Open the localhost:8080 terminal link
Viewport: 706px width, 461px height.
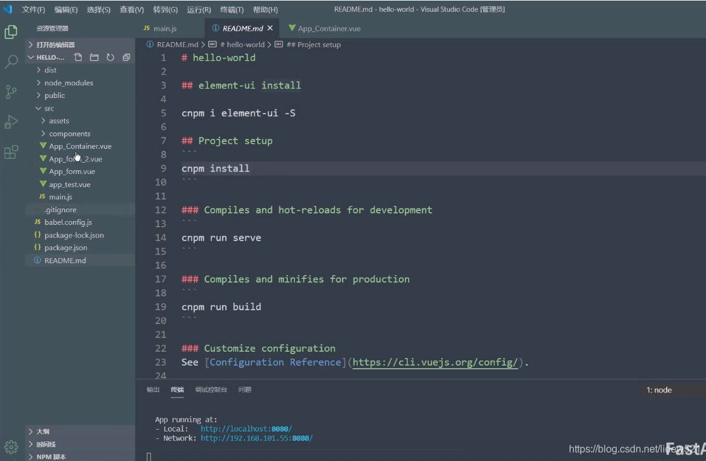tap(246, 428)
